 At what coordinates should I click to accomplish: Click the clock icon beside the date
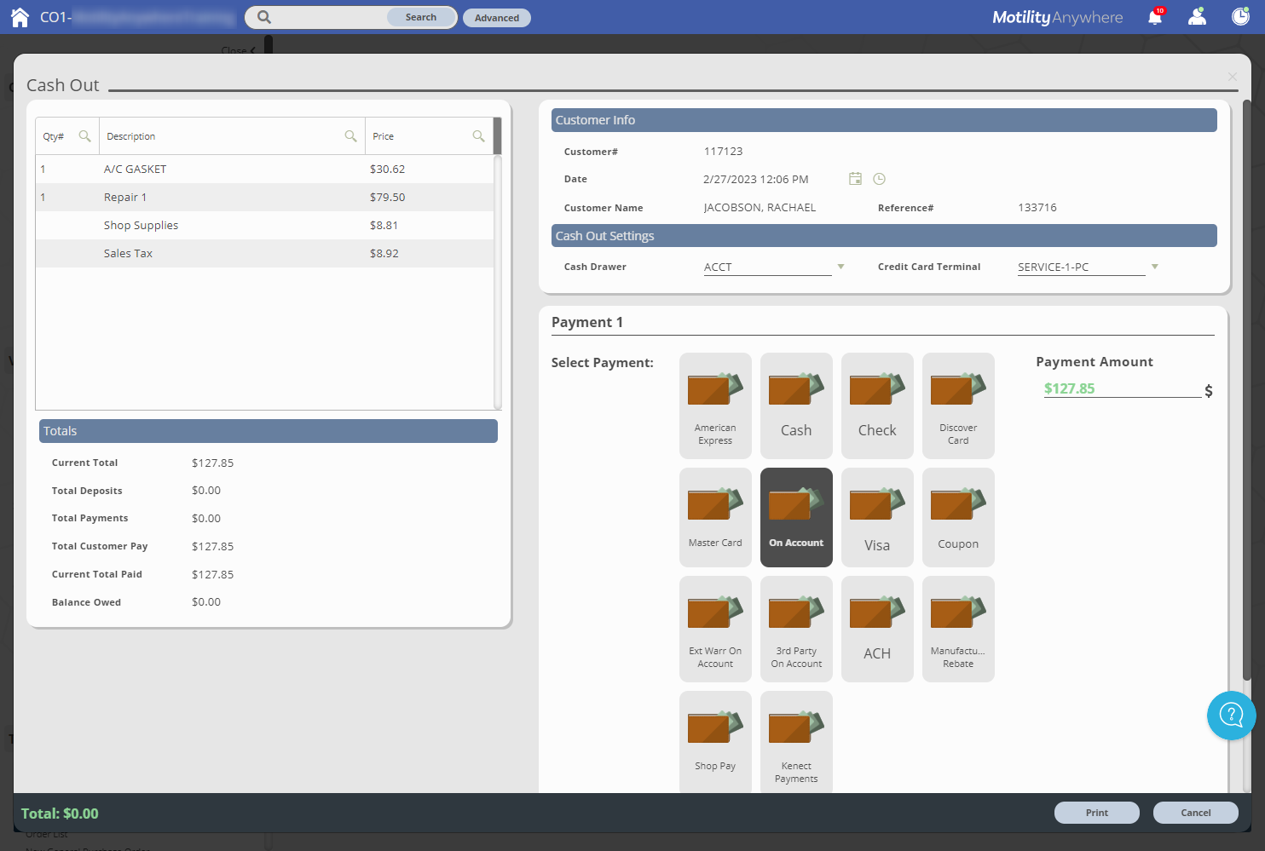click(879, 179)
